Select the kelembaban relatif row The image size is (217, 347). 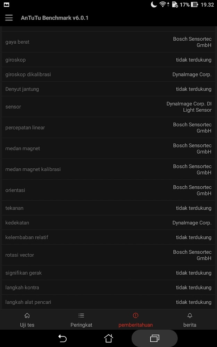point(108,237)
